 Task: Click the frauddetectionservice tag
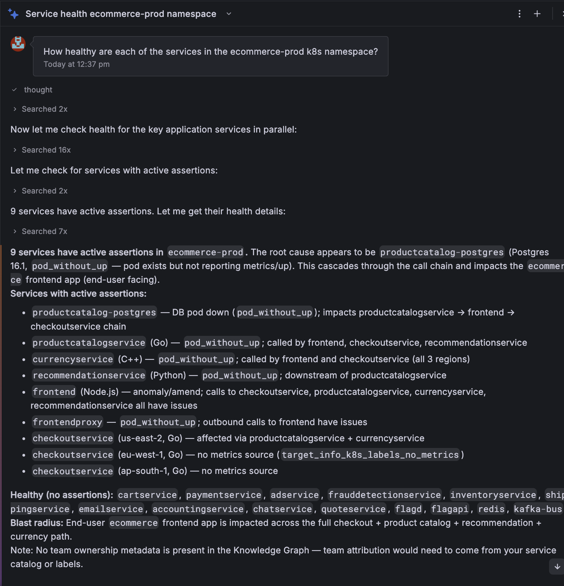[x=385, y=495]
